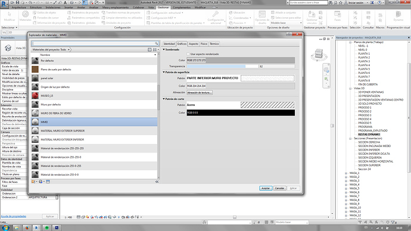Click the Dynamo icon in ribbon

click(x=398, y=15)
